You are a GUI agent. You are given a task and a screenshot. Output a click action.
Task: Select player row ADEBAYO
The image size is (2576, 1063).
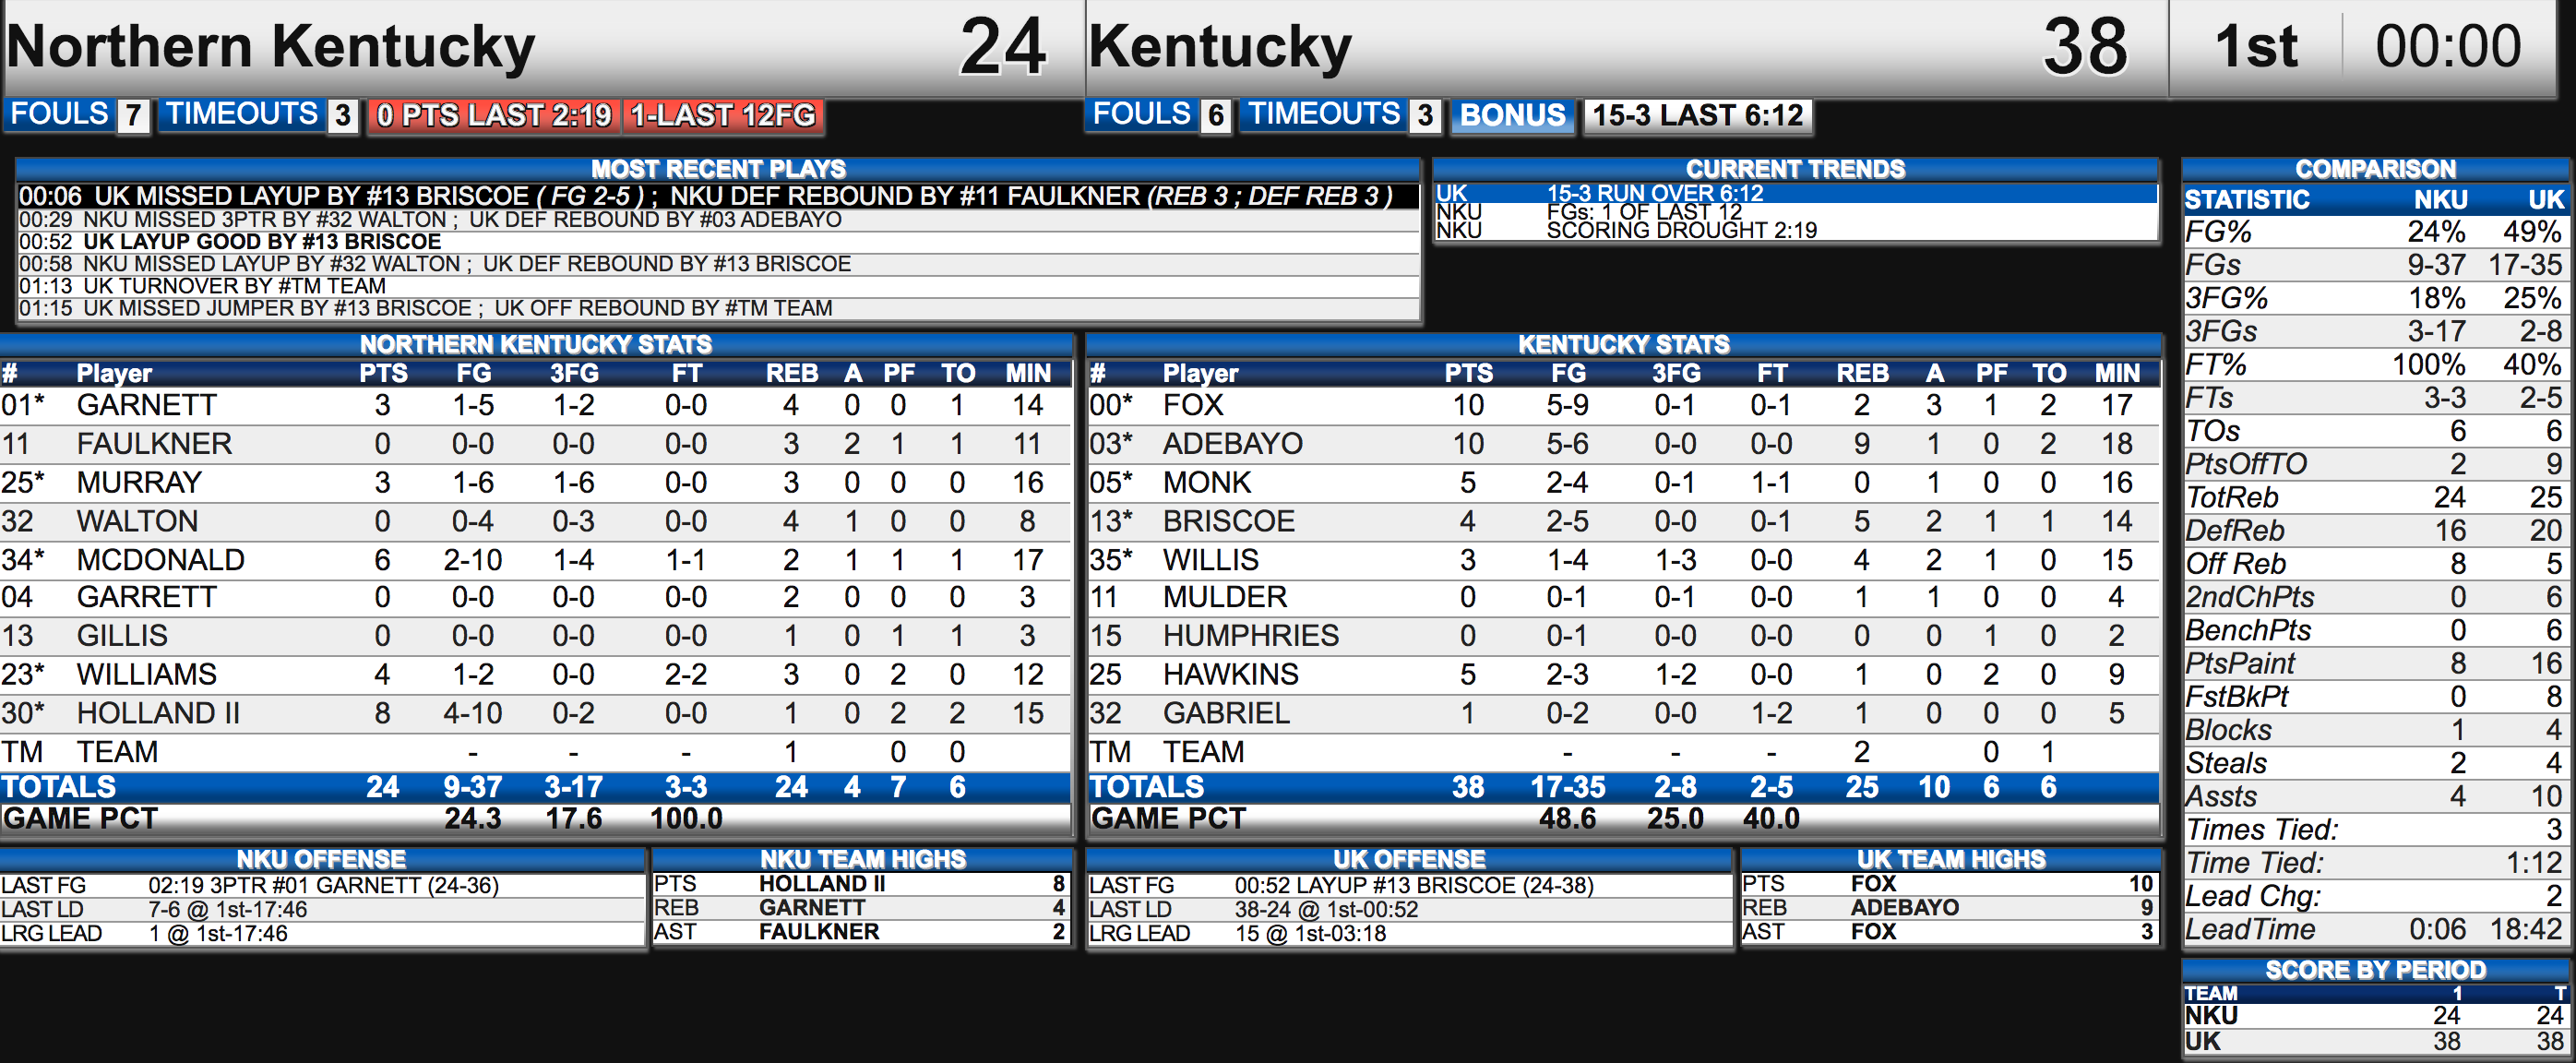pyautogui.click(x=1623, y=444)
